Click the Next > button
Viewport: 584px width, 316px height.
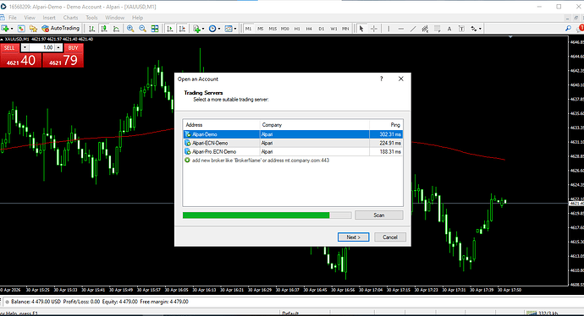click(354, 237)
